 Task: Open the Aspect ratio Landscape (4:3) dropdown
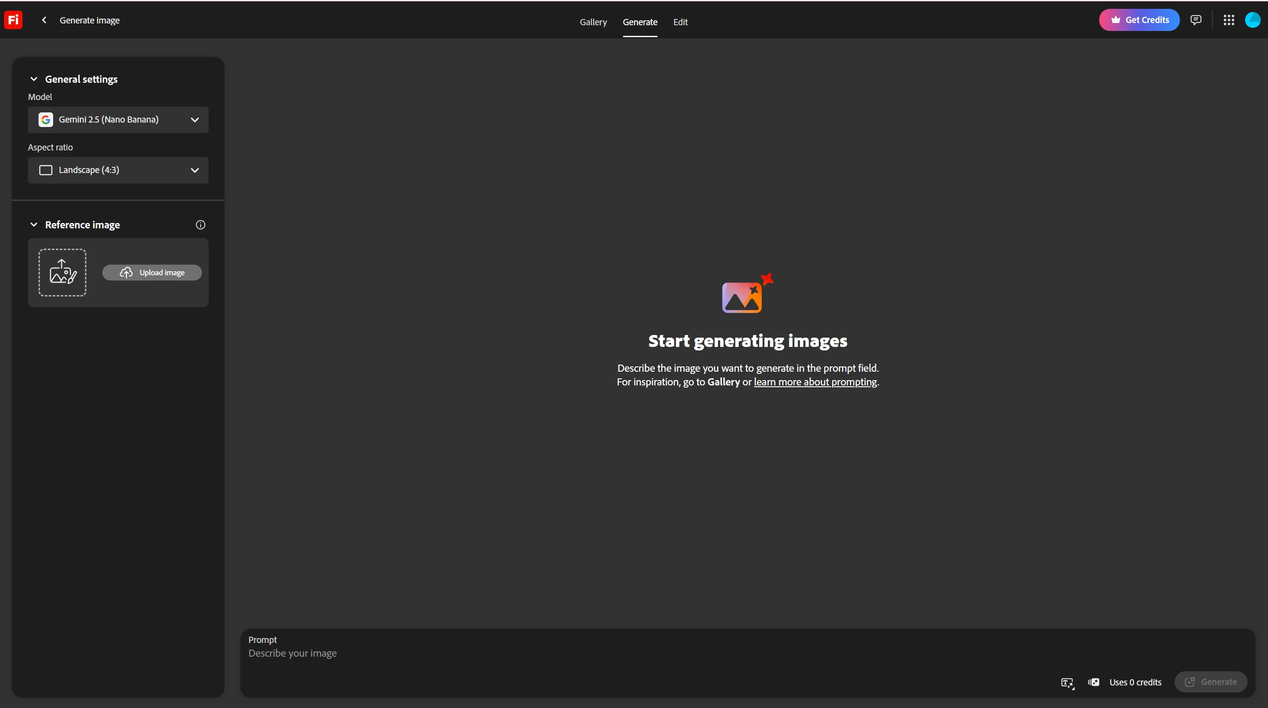[118, 170]
